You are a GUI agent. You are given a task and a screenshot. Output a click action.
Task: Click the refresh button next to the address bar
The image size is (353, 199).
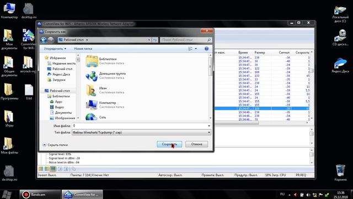coord(155,40)
